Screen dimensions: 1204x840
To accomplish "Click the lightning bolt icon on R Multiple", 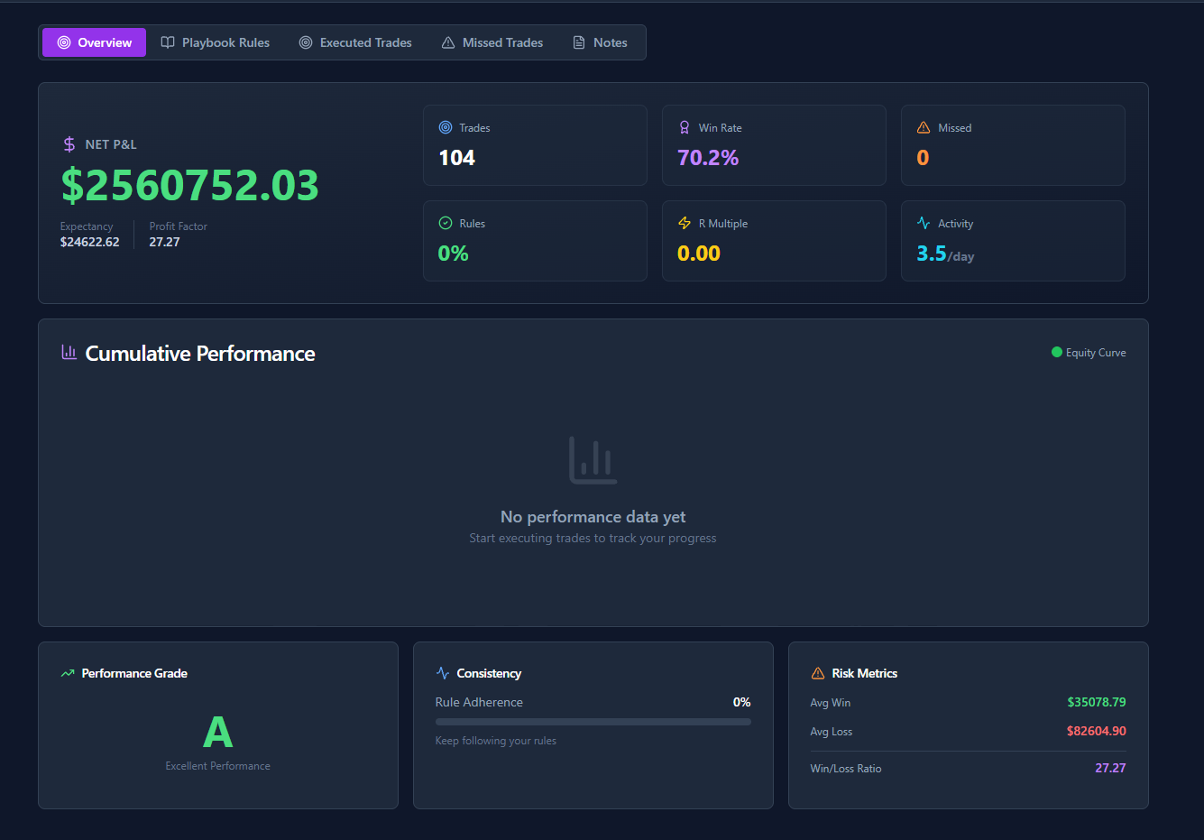I will click(x=685, y=223).
